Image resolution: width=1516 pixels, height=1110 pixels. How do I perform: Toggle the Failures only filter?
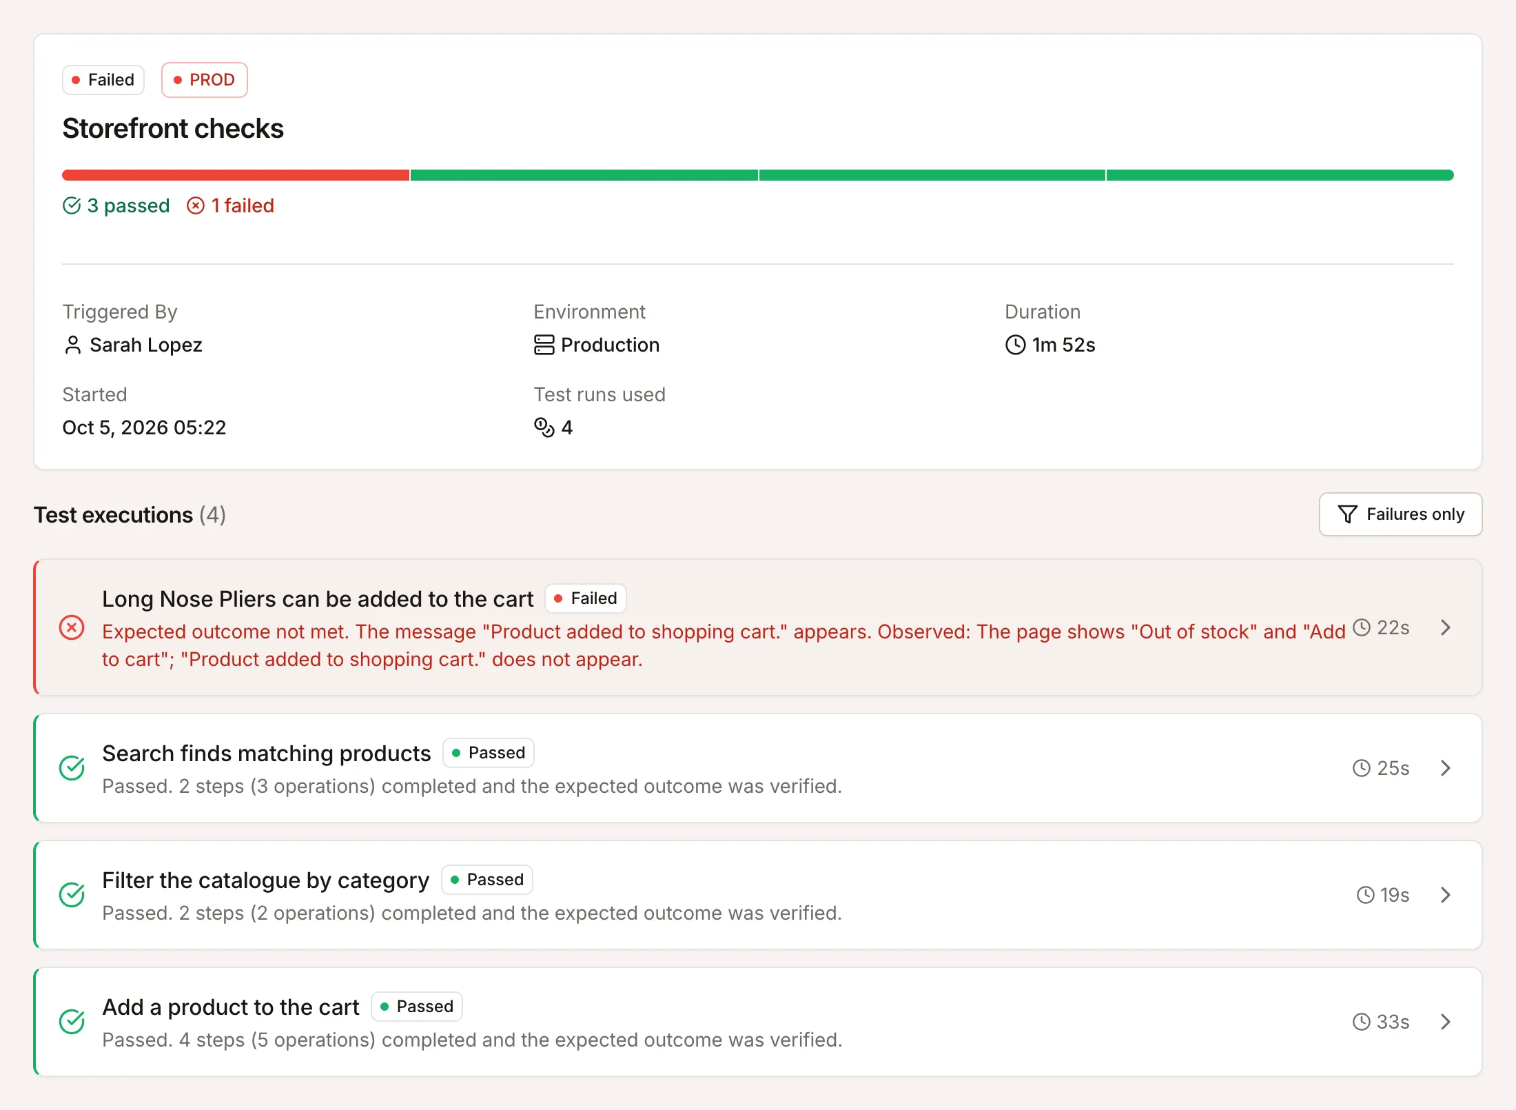point(1400,514)
